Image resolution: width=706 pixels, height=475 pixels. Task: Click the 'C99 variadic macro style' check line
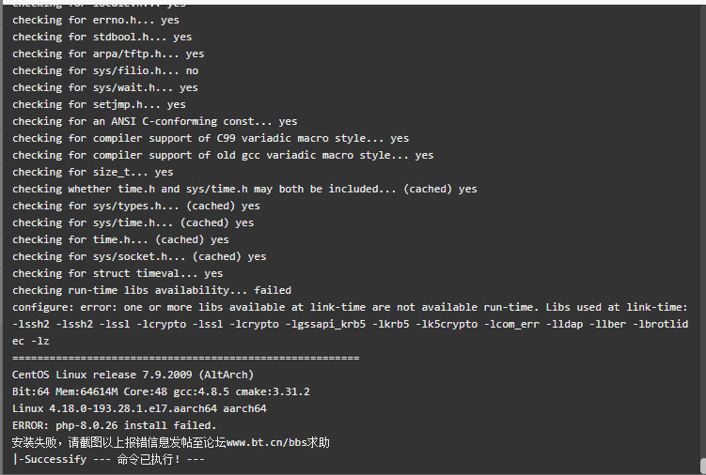click(211, 139)
